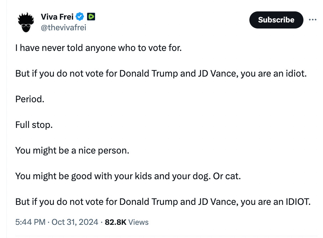Click the sentence ending with lowercase 'idiot.'
This screenshot has height=238, width=323.
(x=161, y=73)
